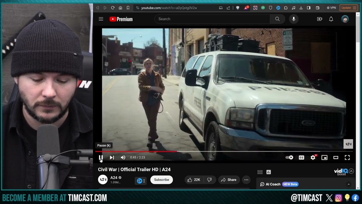Collapse the AI Coach section
The height and width of the screenshot is (204, 362).
point(349,184)
